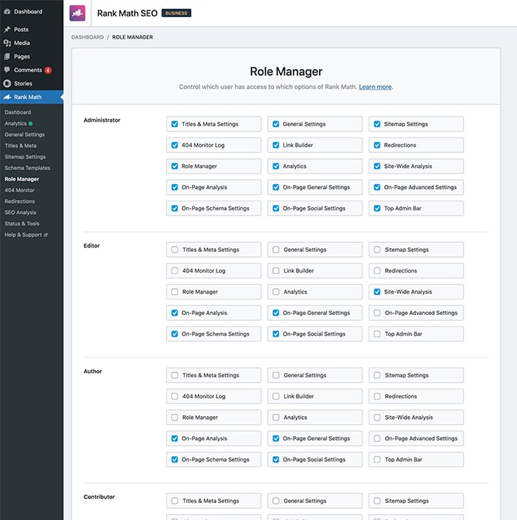Click the Role Manager page heading

286,71
